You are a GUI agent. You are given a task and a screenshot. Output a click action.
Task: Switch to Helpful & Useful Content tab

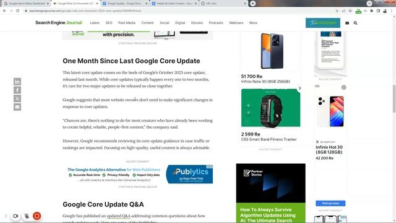[174, 4]
